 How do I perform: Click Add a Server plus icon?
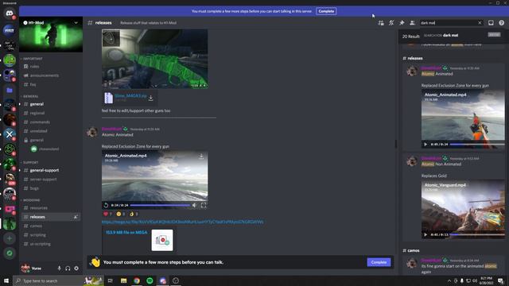(10, 238)
